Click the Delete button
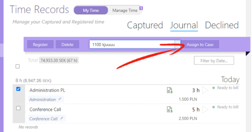The width and height of the screenshot is (252, 132). (x=68, y=44)
